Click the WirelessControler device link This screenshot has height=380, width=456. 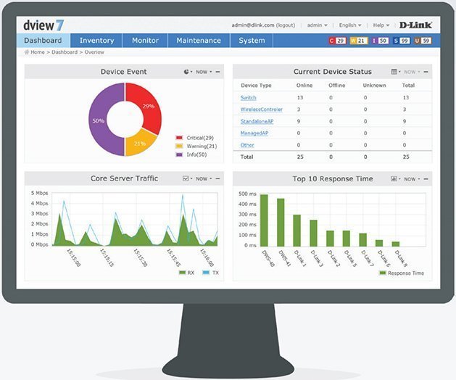(262, 110)
